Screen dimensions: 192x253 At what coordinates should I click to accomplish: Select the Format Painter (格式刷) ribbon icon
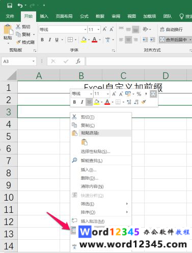pyautogui.click(x=25, y=42)
